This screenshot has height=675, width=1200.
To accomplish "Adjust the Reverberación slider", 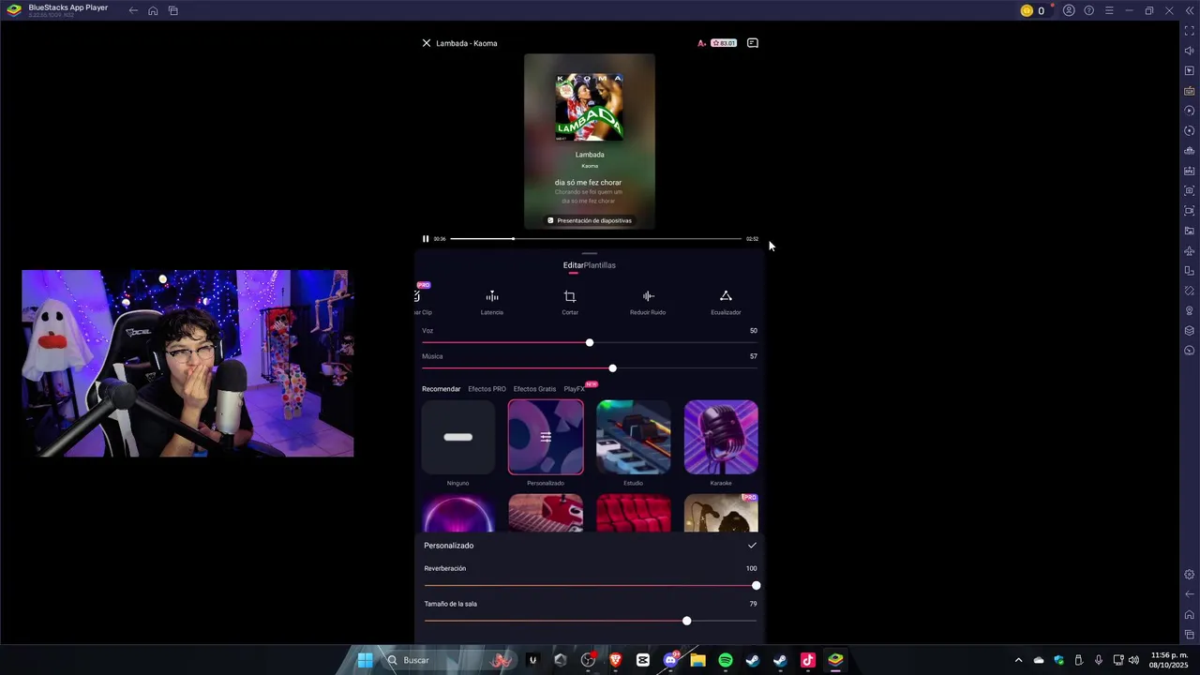I will coord(590,586).
